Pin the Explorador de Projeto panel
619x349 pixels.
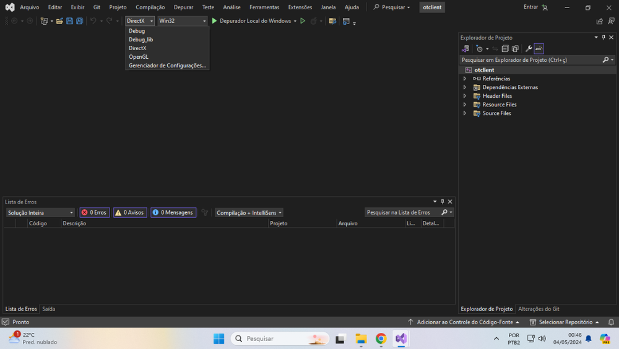604,38
